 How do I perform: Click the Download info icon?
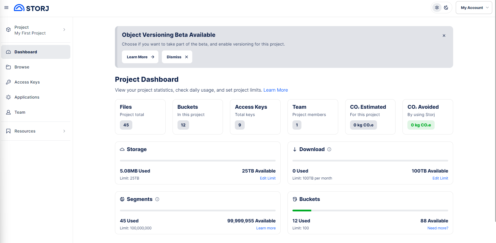(x=329, y=149)
